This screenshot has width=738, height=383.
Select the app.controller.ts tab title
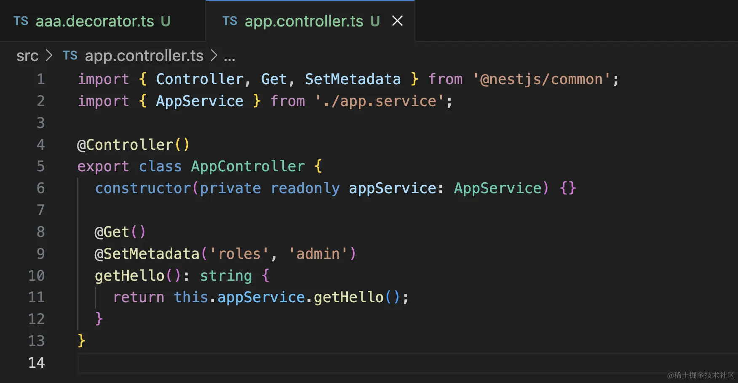[304, 21]
